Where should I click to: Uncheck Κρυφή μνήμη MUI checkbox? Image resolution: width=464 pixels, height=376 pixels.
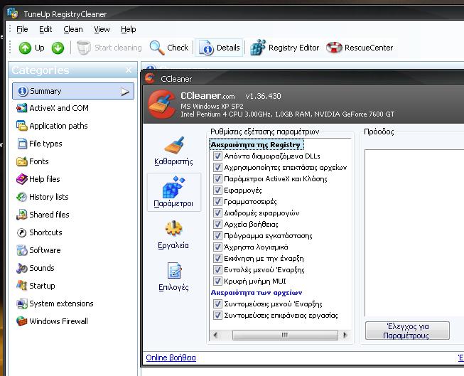pyautogui.click(x=217, y=281)
